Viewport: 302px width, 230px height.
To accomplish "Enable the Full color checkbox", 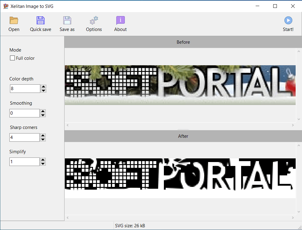I will pyautogui.click(x=12, y=58).
